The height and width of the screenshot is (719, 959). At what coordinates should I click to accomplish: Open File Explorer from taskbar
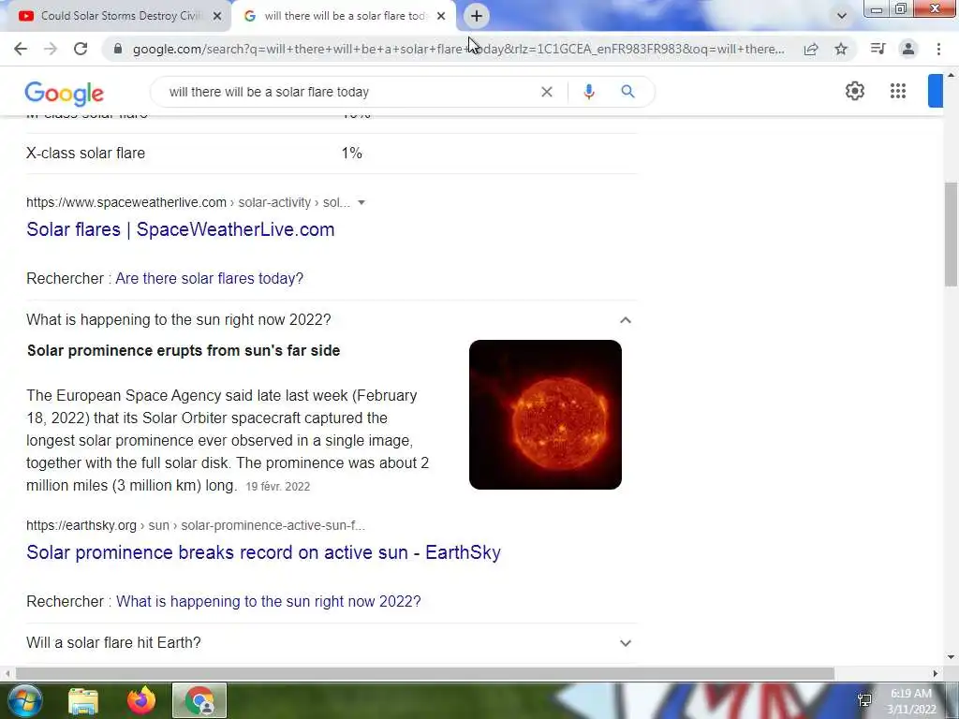(x=83, y=701)
